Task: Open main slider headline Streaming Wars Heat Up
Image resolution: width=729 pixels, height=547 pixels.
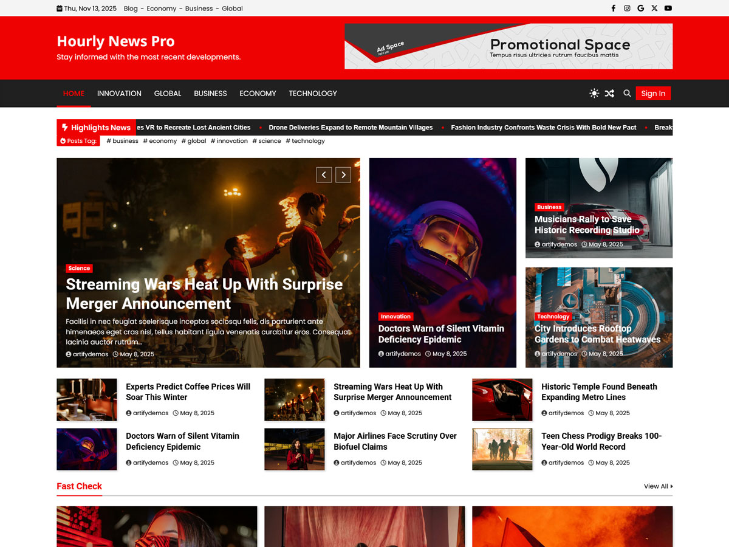Action: click(x=204, y=294)
